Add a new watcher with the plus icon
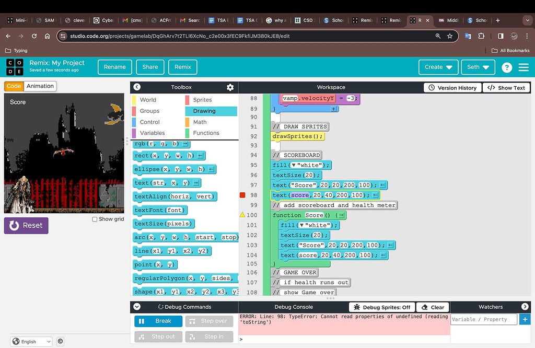The height and width of the screenshot is (348, 535). pyautogui.click(x=525, y=319)
